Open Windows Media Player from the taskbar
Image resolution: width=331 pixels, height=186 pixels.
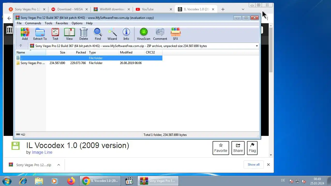pos(55,181)
